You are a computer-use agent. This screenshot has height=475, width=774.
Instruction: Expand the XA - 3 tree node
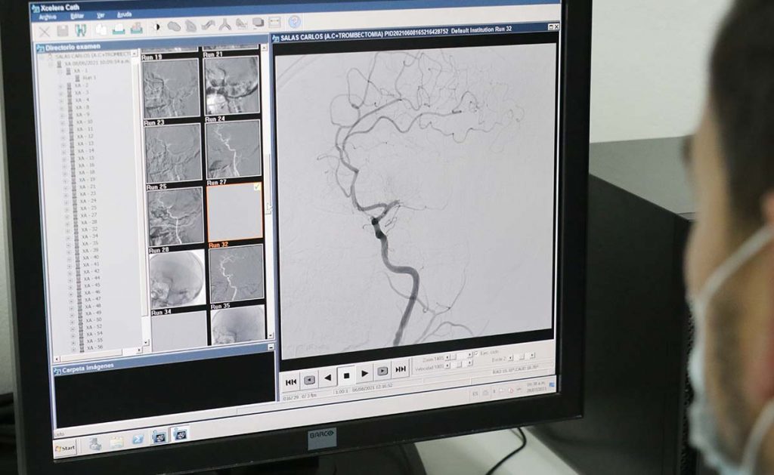(x=61, y=93)
